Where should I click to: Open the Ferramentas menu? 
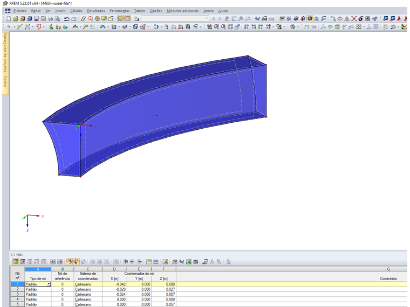[120, 11]
